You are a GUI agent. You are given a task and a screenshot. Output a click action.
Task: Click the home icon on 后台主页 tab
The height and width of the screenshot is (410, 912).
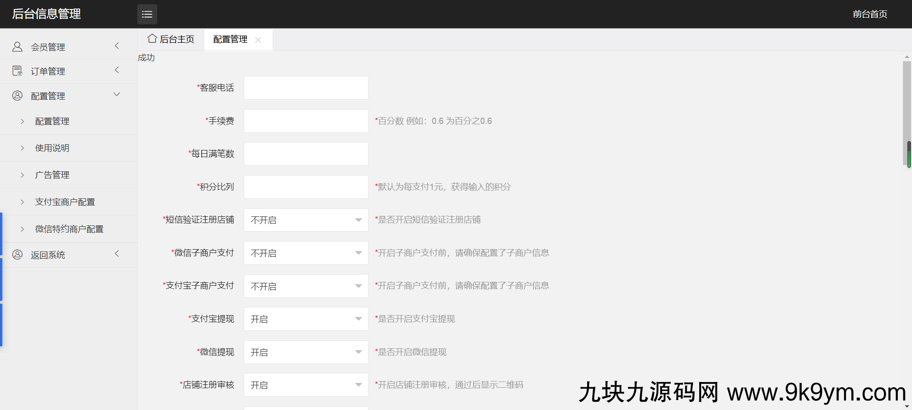click(152, 38)
